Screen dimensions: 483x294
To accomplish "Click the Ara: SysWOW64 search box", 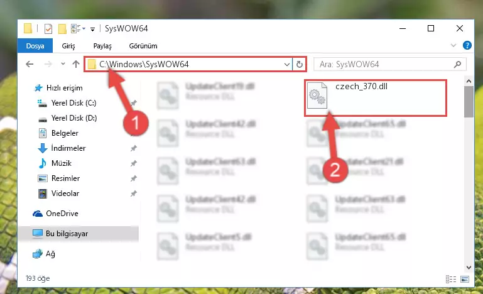I will pos(389,64).
